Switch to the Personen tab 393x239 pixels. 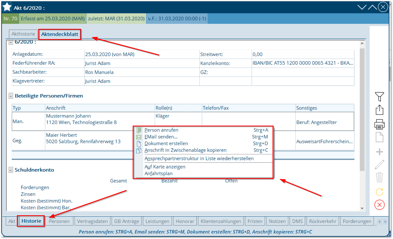(x=59, y=221)
